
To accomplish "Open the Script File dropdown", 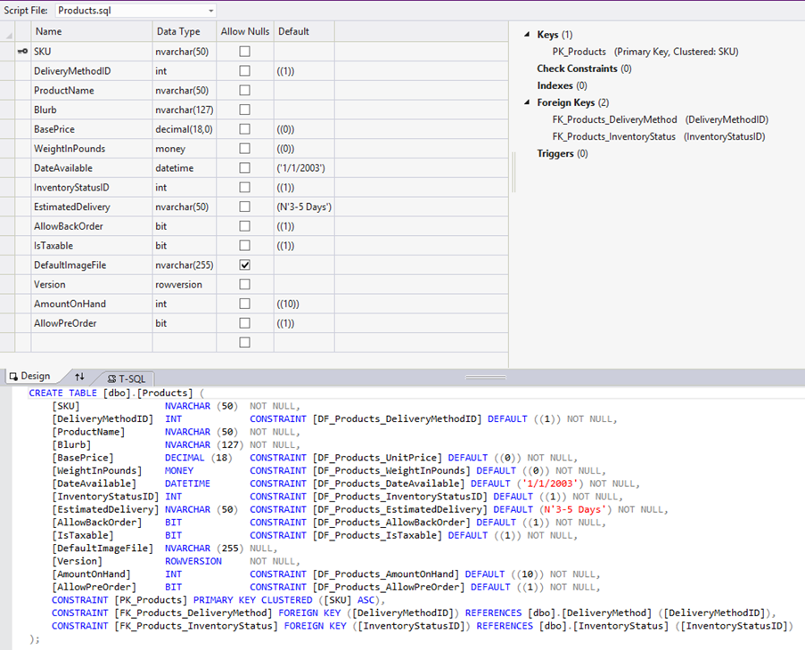I will (x=211, y=11).
